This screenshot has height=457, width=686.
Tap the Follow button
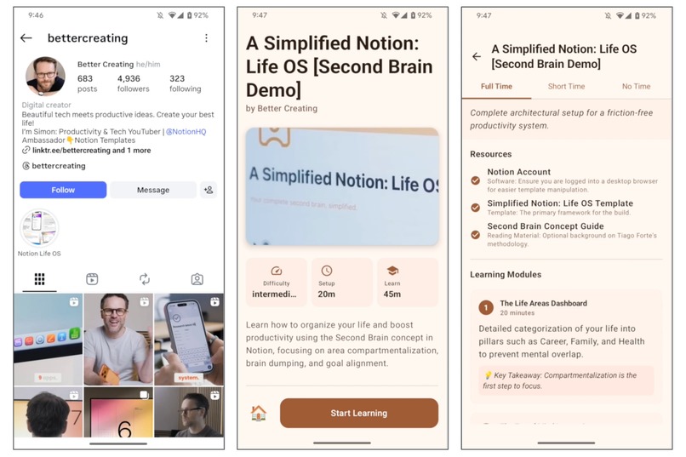tap(63, 190)
